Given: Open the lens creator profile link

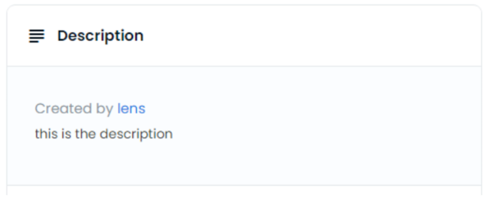Looking at the screenshot, I should pos(131,109).
